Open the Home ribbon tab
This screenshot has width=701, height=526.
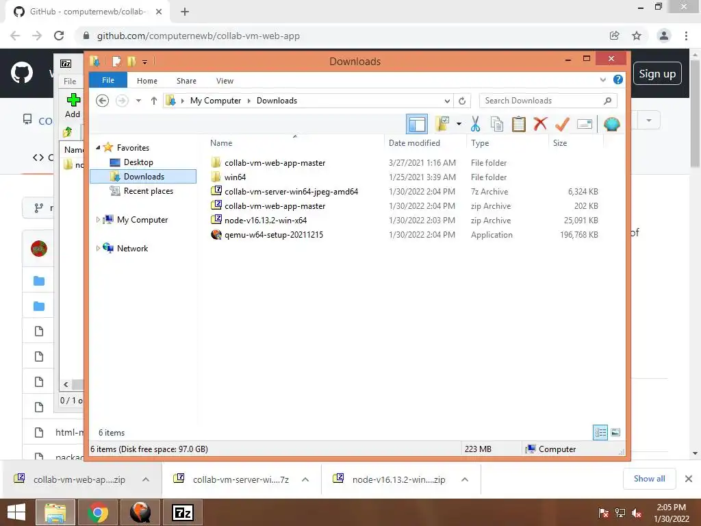point(147,81)
